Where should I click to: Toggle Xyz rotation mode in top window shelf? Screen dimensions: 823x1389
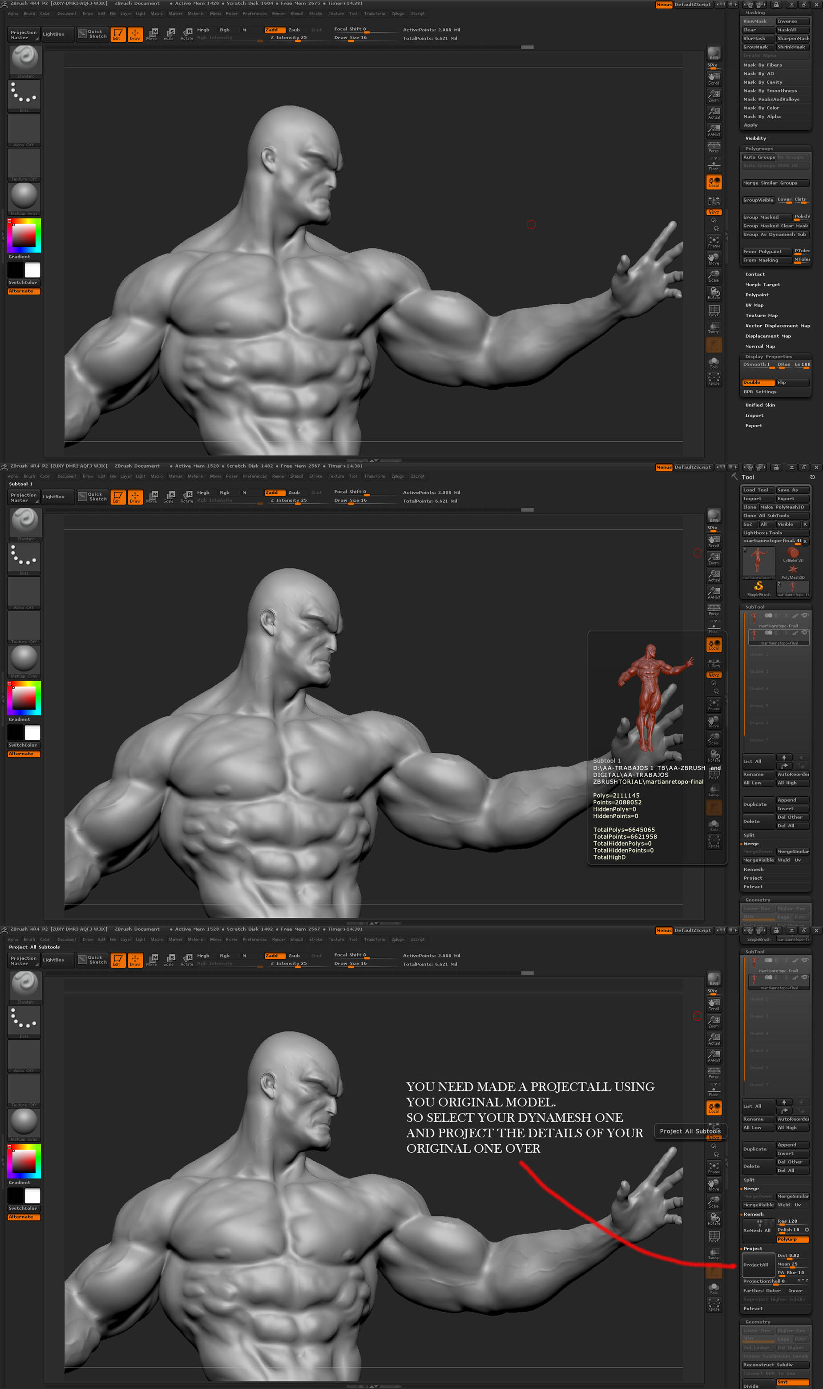coord(714,212)
